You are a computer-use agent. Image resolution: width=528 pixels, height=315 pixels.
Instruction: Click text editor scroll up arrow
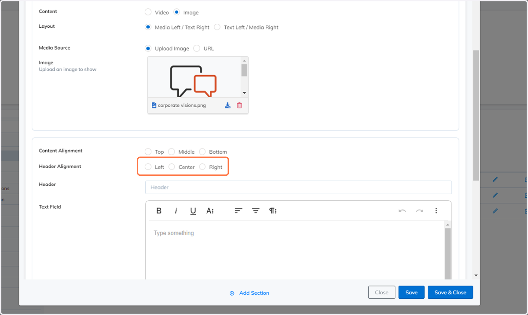point(447,224)
